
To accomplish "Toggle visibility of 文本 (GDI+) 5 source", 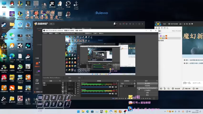I will pyautogui.click(x=75, y=89).
